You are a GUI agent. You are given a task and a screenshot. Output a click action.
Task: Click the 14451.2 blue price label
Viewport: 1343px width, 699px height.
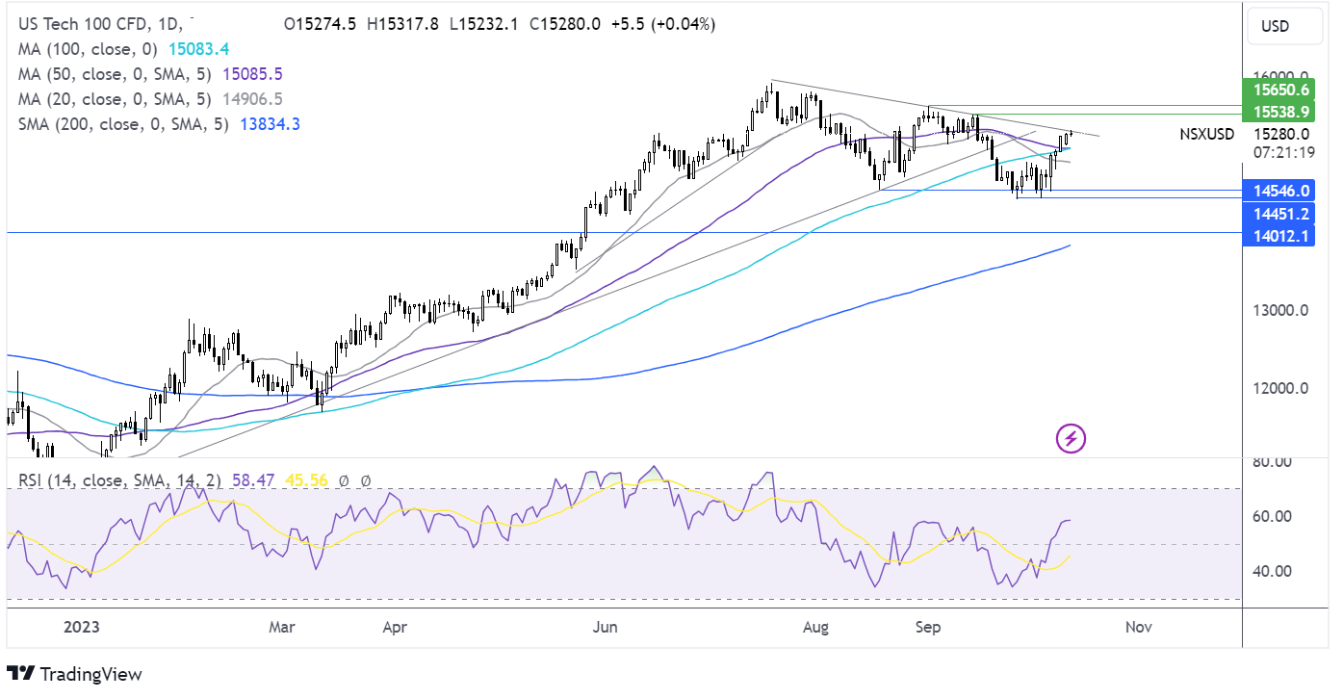point(1278,214)
